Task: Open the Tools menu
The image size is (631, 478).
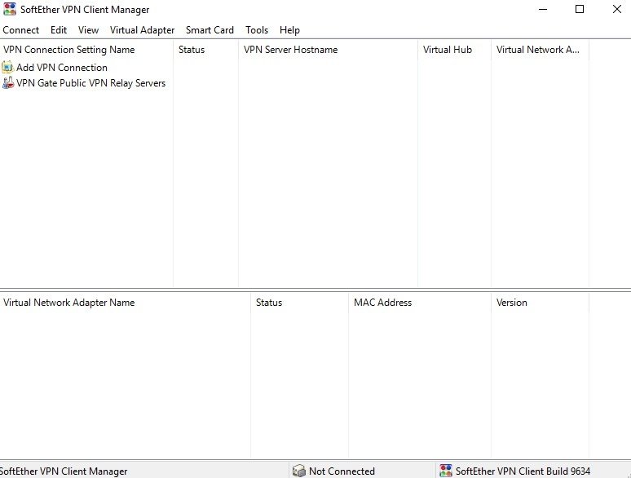Action: coord(257,30)
